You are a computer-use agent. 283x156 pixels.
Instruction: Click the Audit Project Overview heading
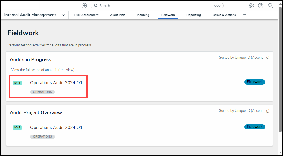tap(36, 113)
